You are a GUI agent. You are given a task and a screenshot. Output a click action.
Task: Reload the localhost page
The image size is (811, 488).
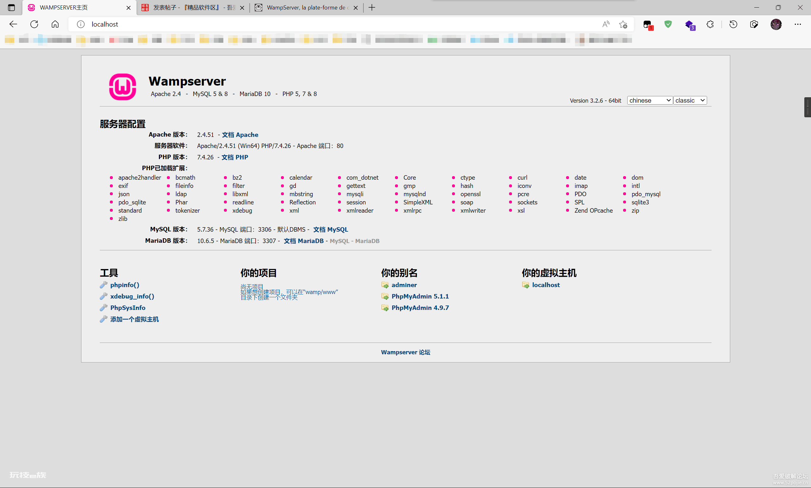coord(34,24)
